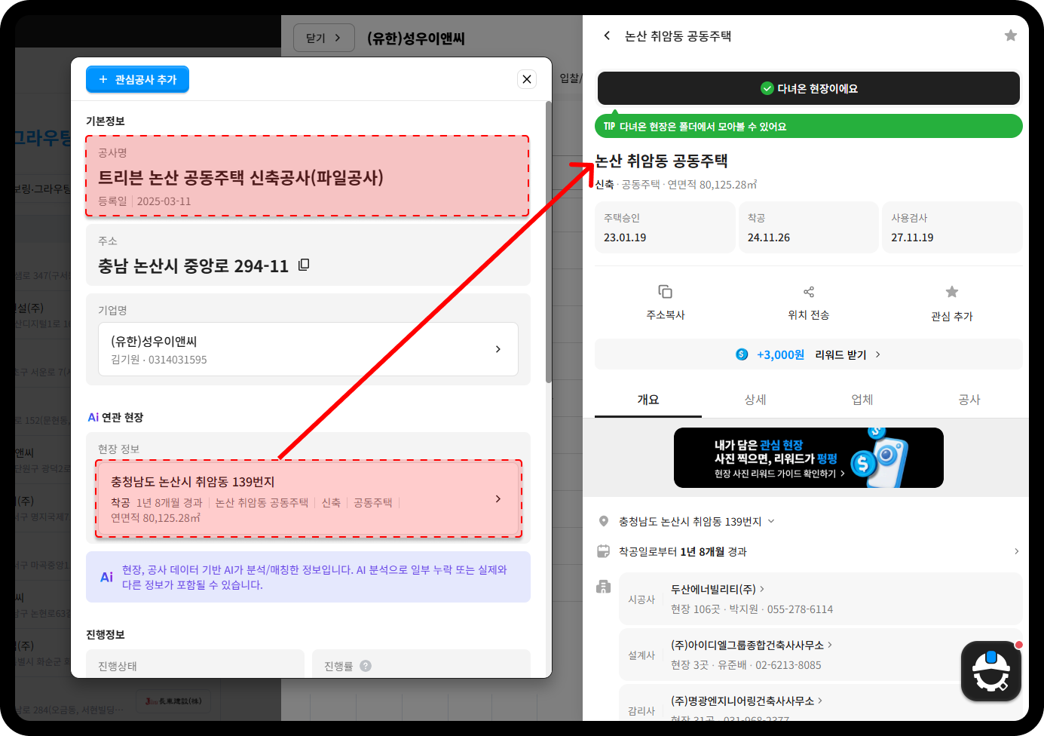The height and width of the screenshot is (736, 1044).
Task: Click the 다녀온 현장이에요 button
Action: coord(809,88)
